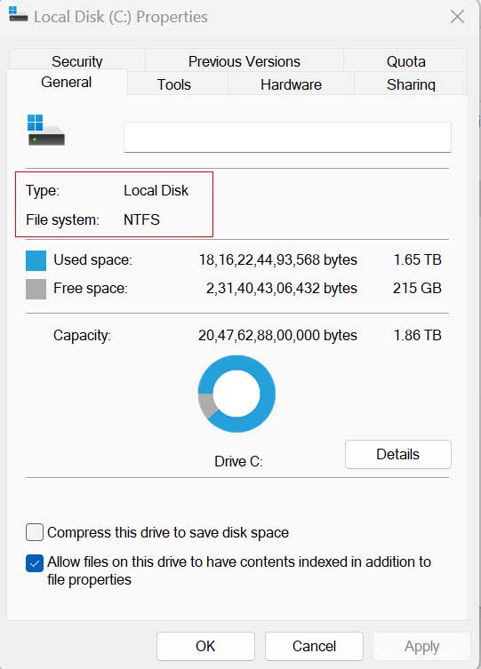
Task: Select the General tab
Action: [x=67, y=82]
